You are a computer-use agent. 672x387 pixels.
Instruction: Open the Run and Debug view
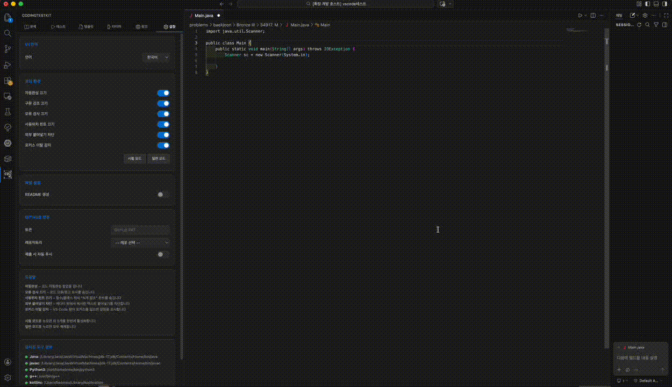coord(8,64)
